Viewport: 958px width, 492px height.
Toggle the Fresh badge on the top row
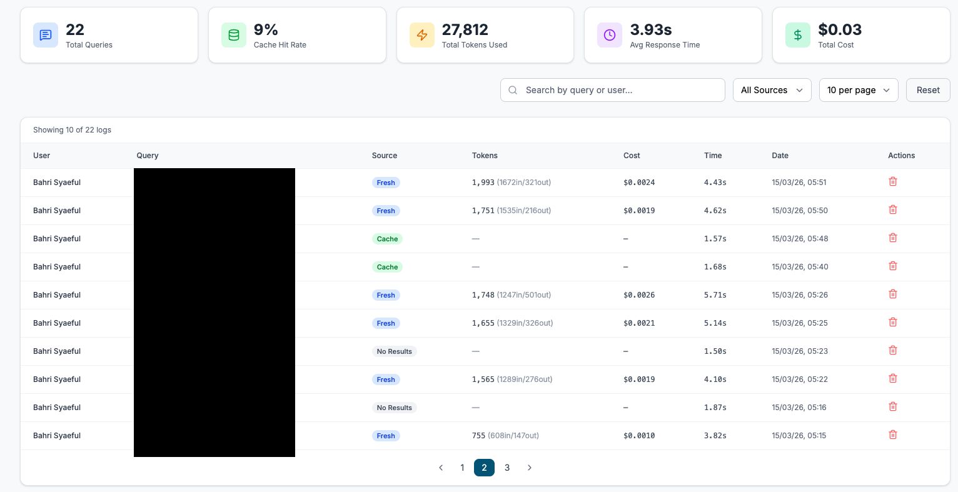tap(386, 183)
